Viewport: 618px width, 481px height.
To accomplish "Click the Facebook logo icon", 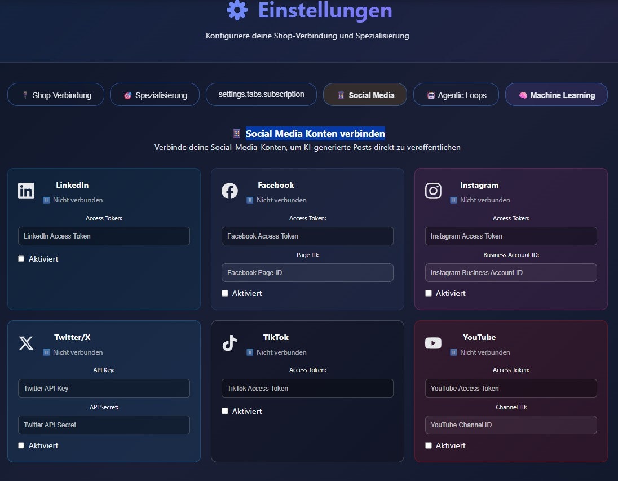I will (x=229, y=191).
